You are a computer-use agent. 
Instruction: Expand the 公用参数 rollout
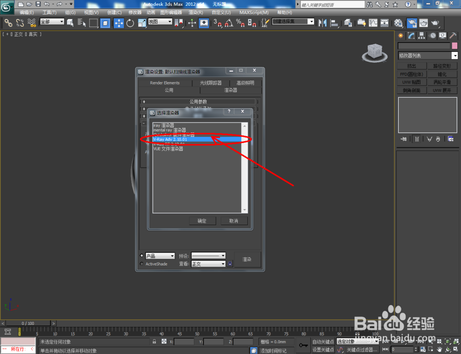point(198,101)
